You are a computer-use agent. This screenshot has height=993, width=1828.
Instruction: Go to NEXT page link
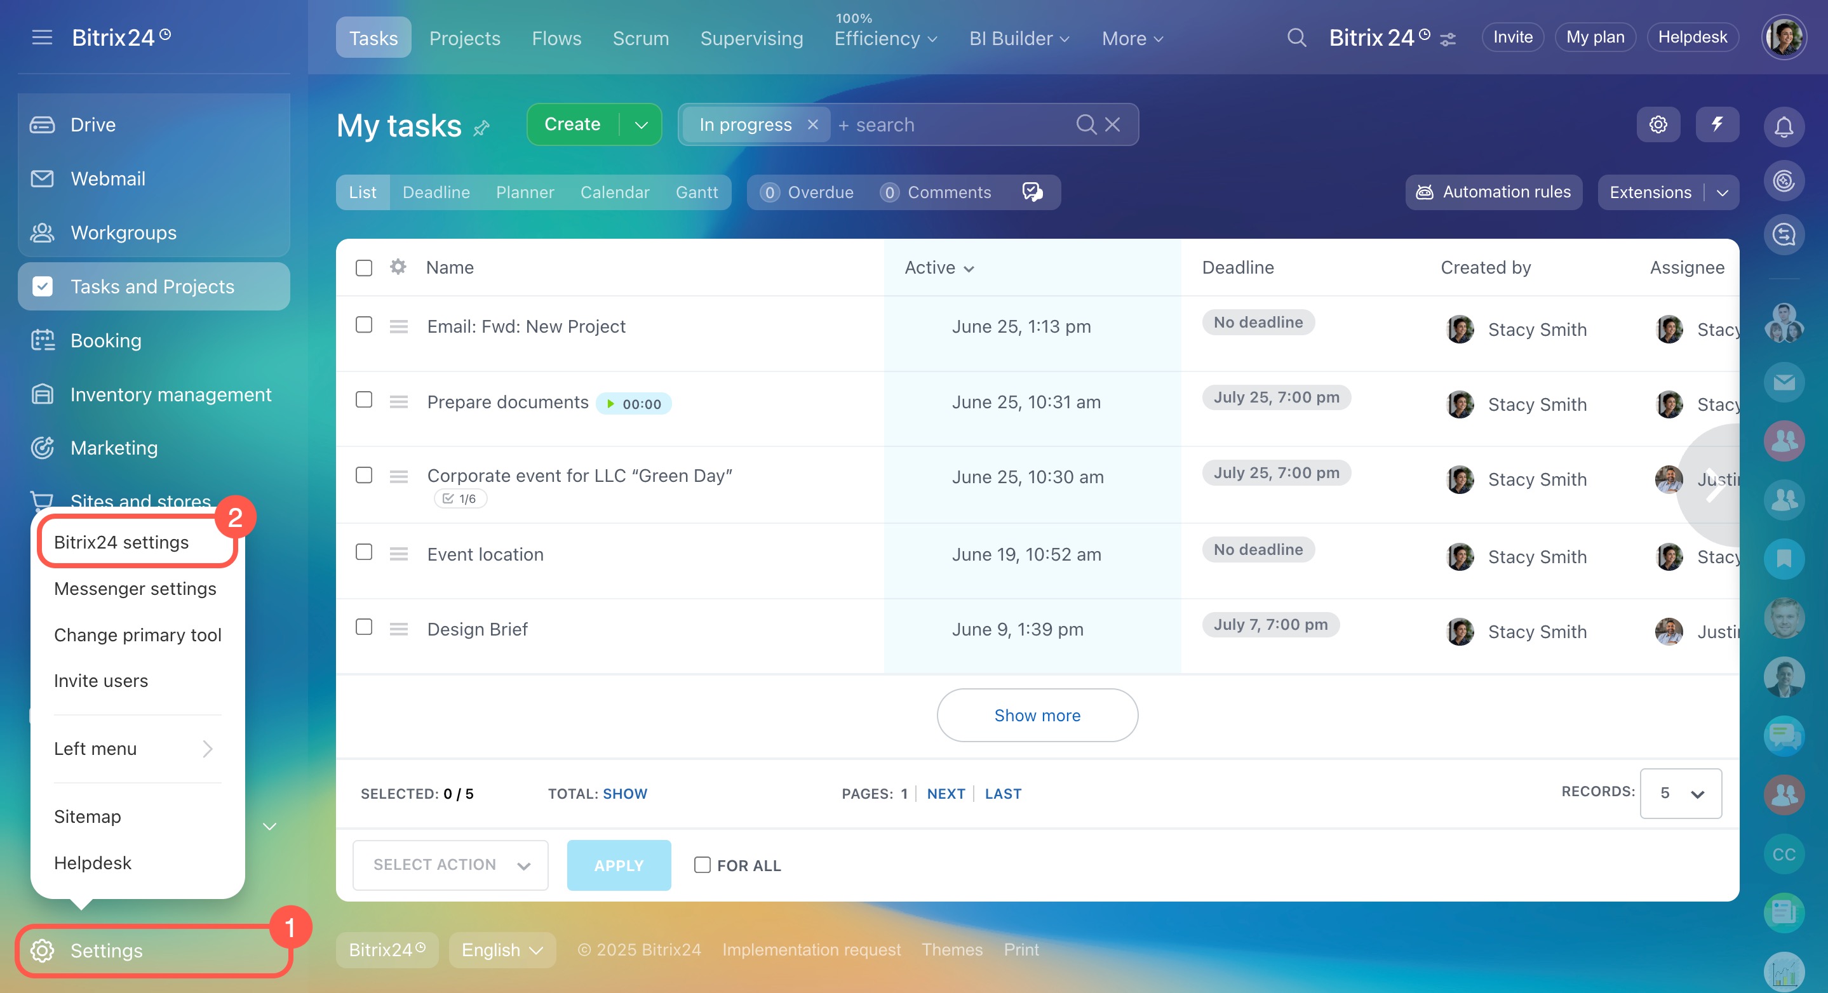click(945, 794)
